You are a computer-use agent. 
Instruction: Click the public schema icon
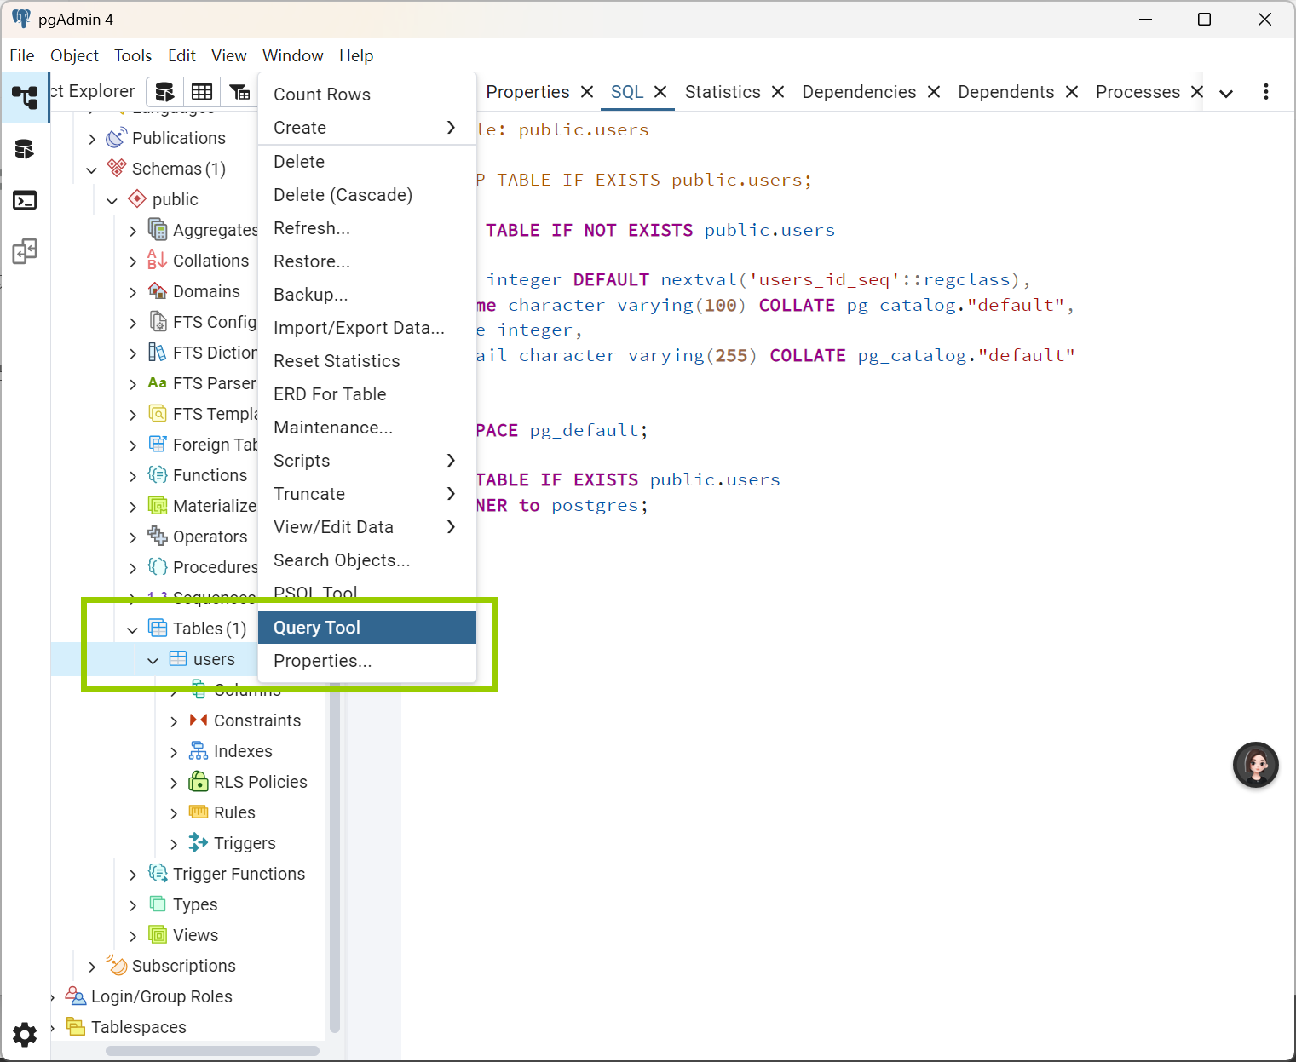(x=136, y=199)
